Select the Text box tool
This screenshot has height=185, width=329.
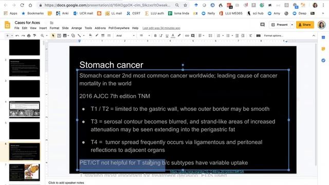(x=59, y=35)
